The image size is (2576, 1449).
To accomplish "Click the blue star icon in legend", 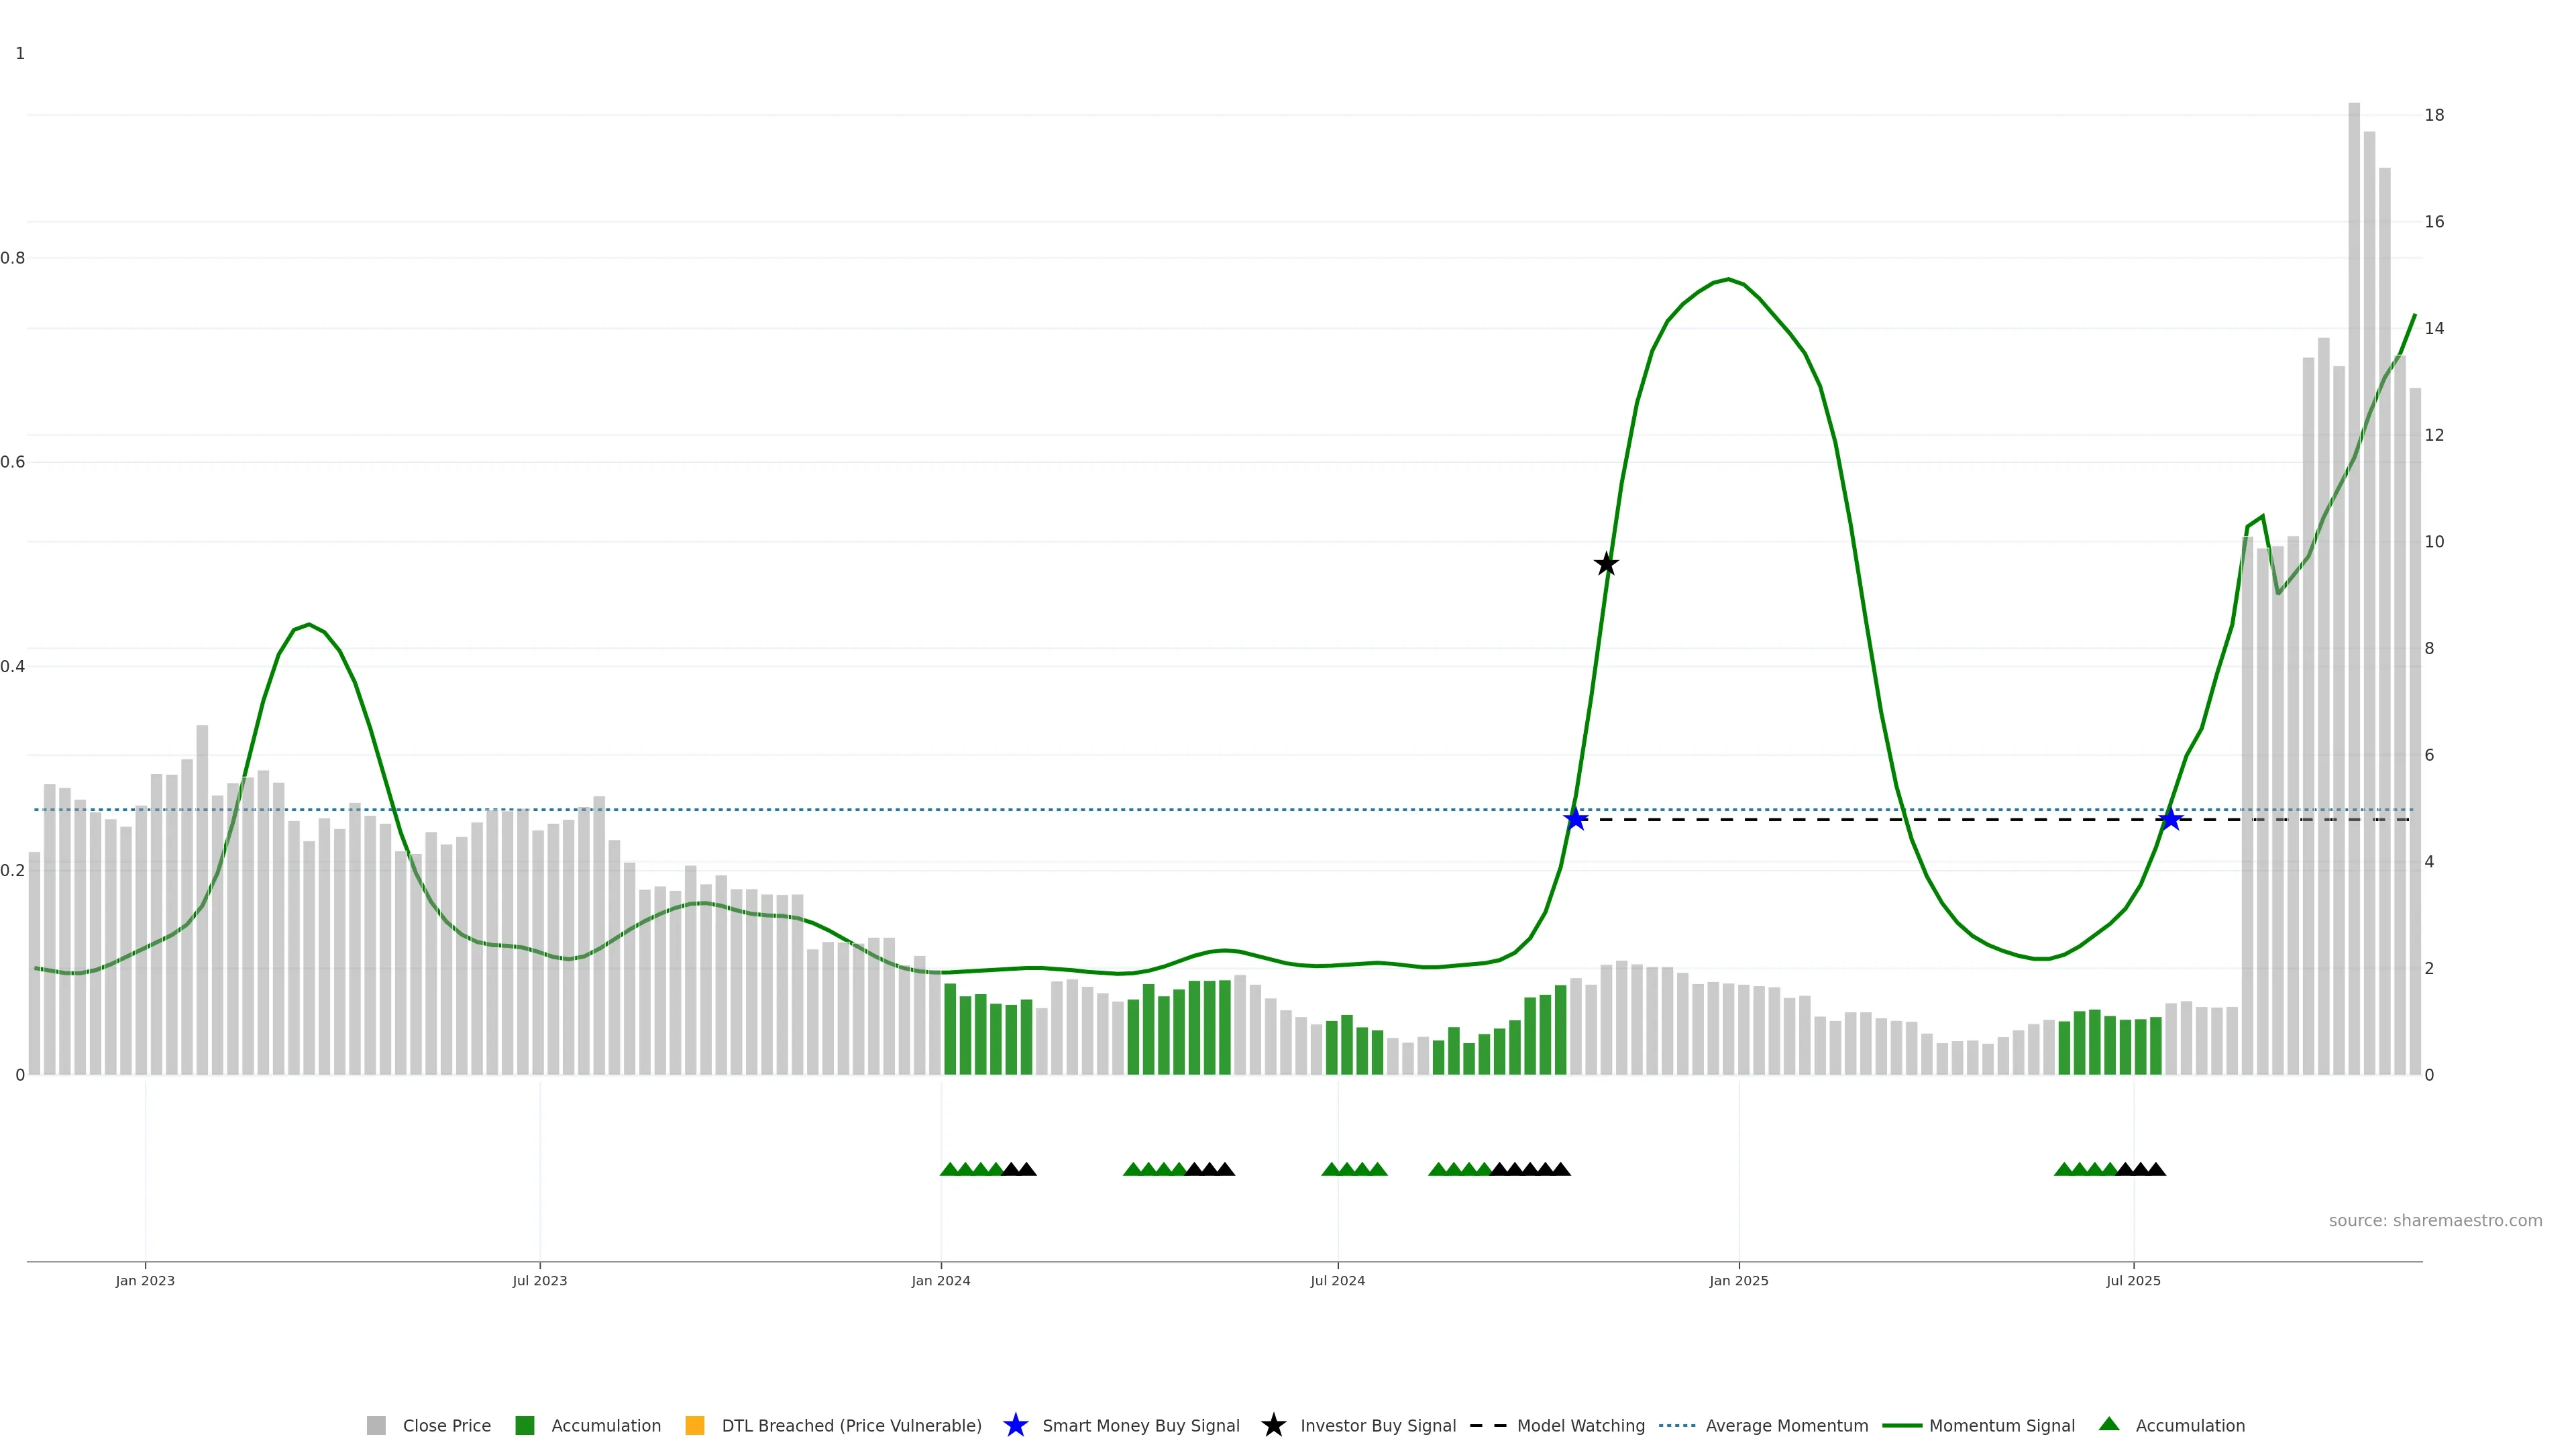I will tap(1015, 1426).
